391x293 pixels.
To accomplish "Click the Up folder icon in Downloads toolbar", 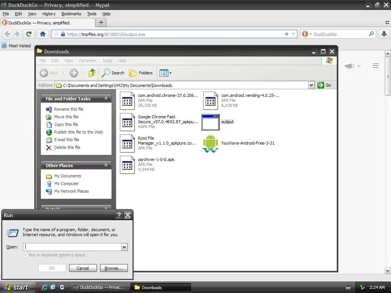I will [92, 73].
